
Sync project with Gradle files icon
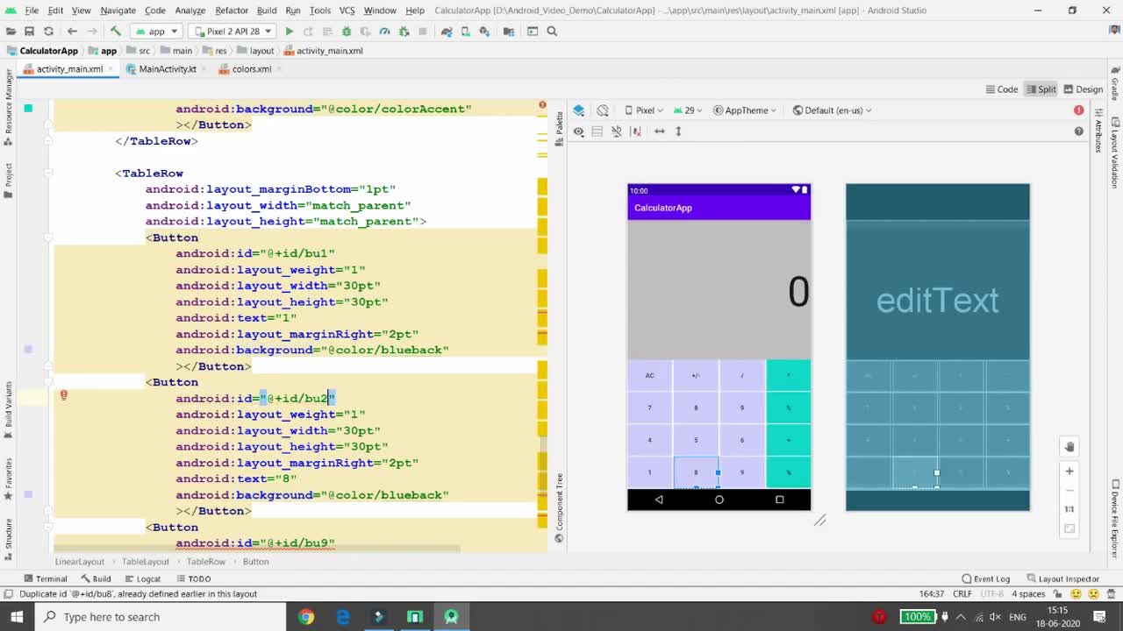coord(447,32)
